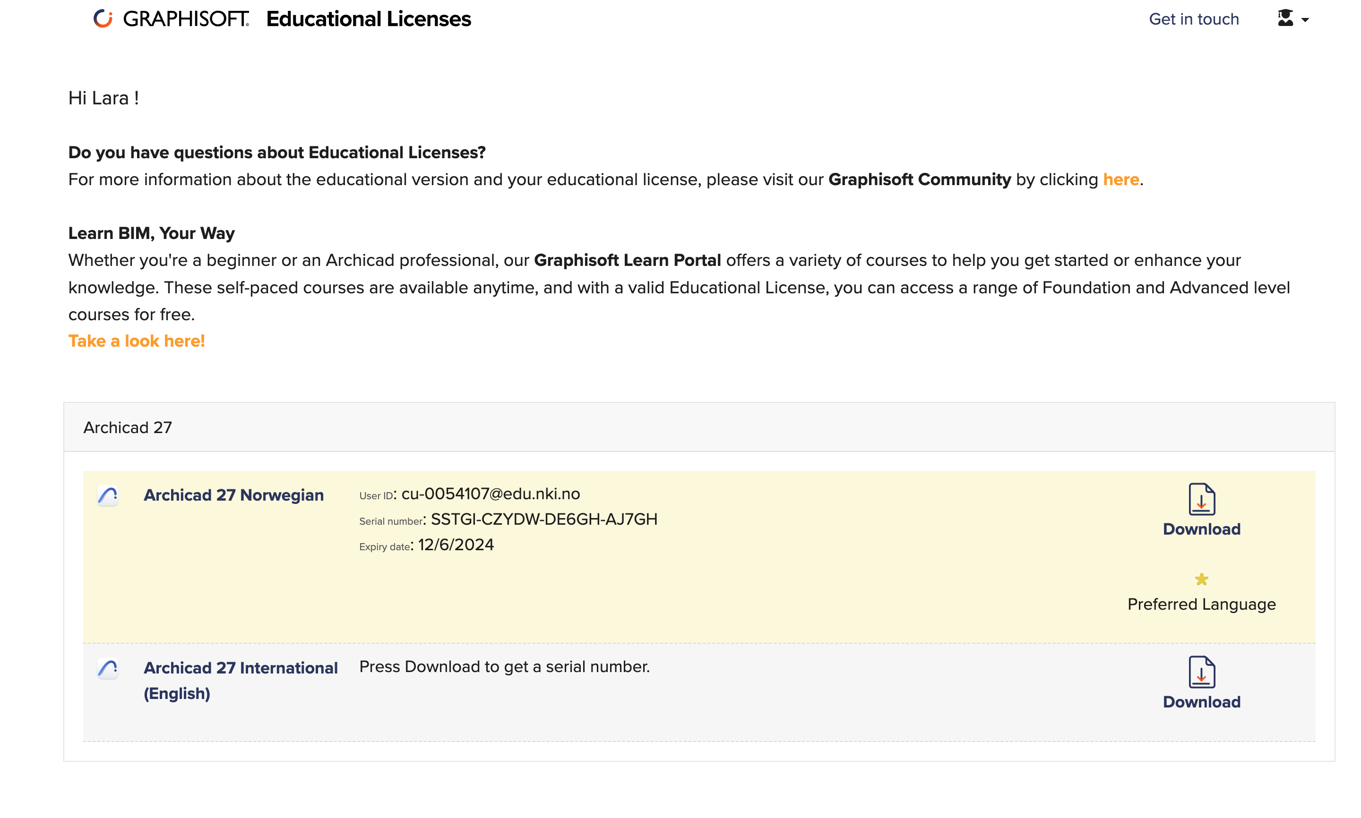This screenshot has width=1361, height=818.
Task: Click Archicad 27 International (English) title
Action: [241, 680]
